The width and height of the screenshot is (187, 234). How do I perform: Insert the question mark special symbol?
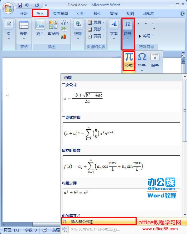[x=154, y=30]
